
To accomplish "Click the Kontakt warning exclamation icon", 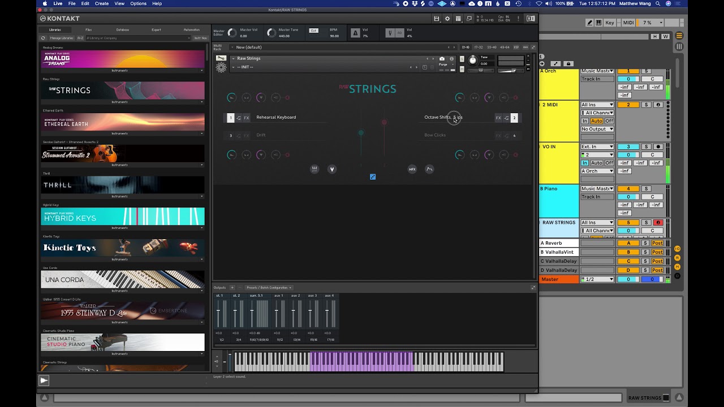I will (517, 19).
